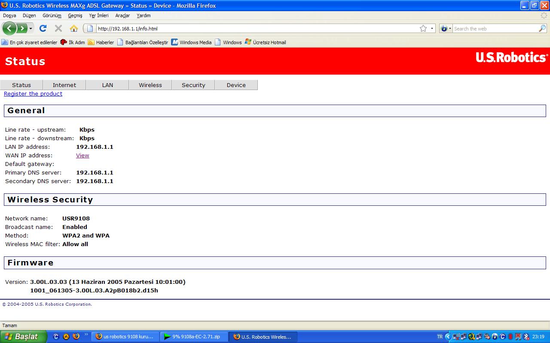Click the system clock 23:19

[x=538, y=337]
